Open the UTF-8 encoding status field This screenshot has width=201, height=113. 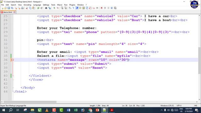coord(179,105)
